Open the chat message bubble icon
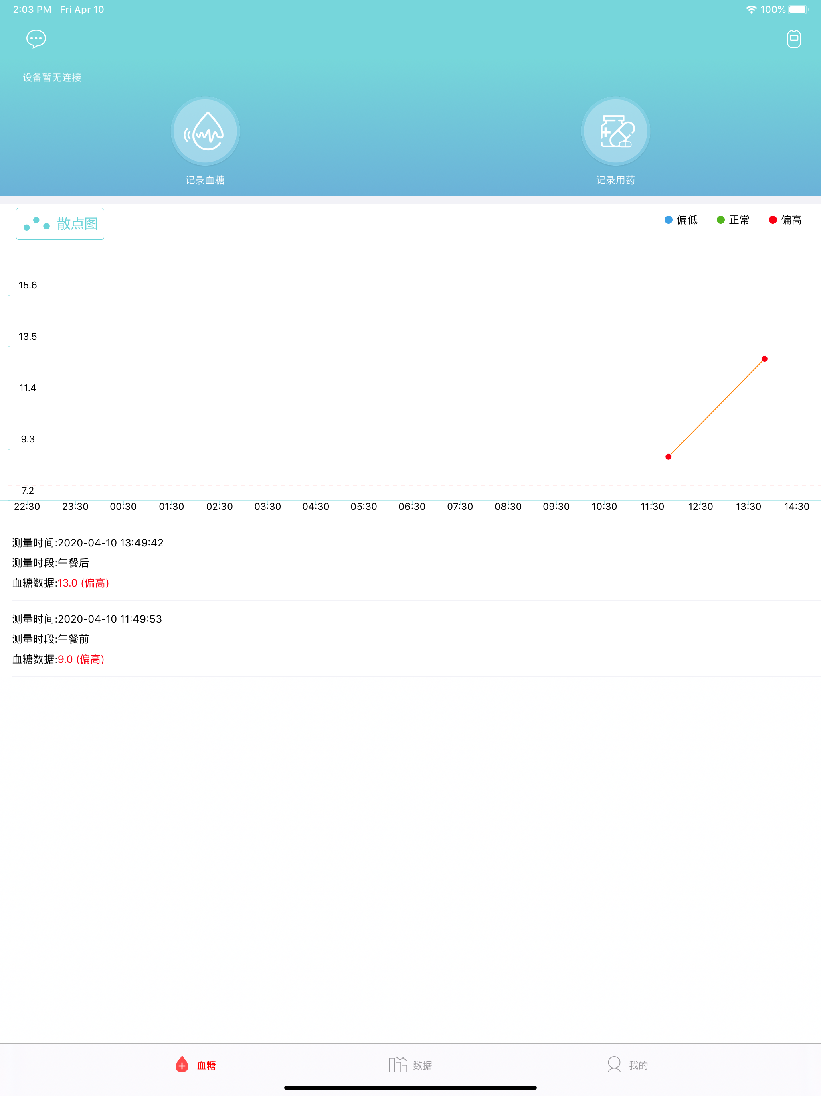Image resolution: width=821 pixels, height=1096 pixels. tap(36, 39)
